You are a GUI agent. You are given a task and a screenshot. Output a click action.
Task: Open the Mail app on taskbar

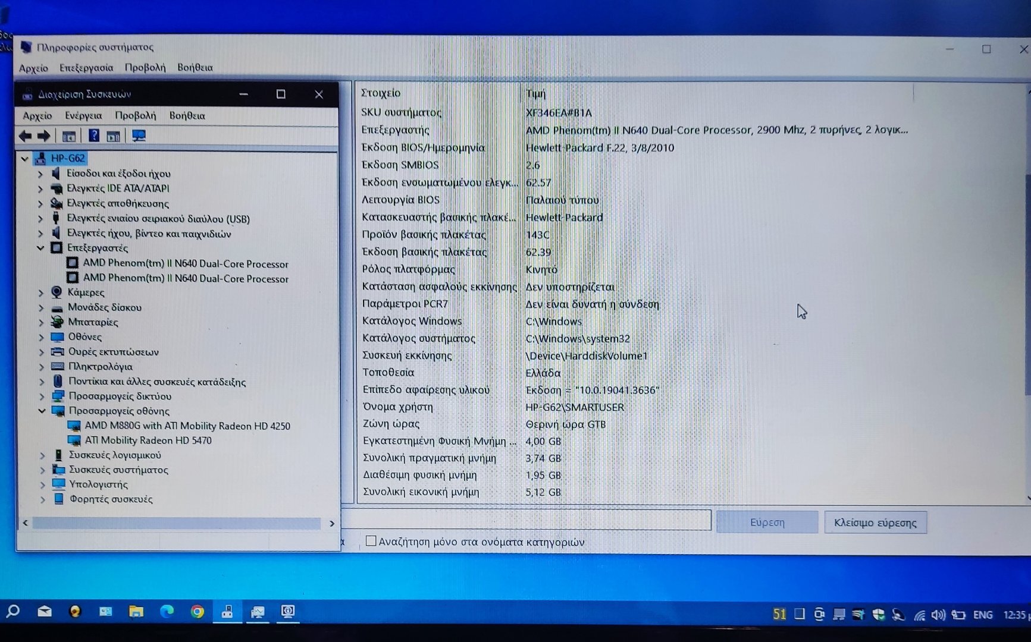click(x=45, y=611)
